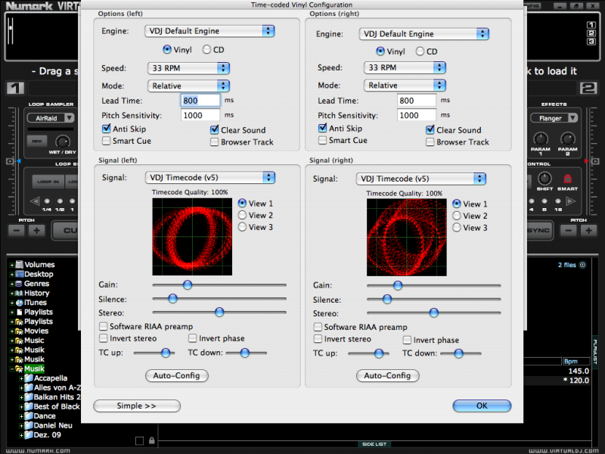Screen dimensions: 605x454
Task: Enable right Software RIAA preamp checkbox
Action: pyautogui.click(x=318, y=327)
